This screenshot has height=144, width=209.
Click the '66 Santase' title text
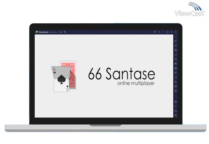point(122,74)
